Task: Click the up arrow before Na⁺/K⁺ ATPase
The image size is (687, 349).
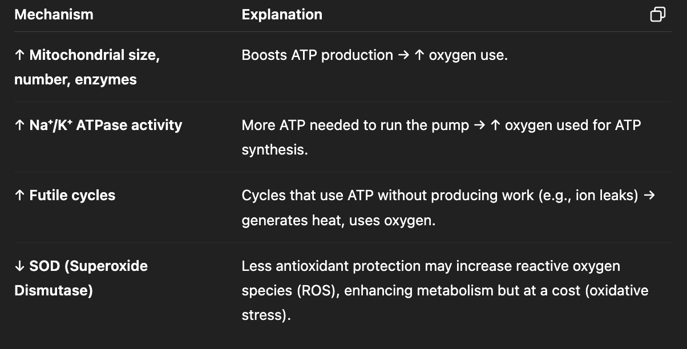Action: (x=19, y=125)
